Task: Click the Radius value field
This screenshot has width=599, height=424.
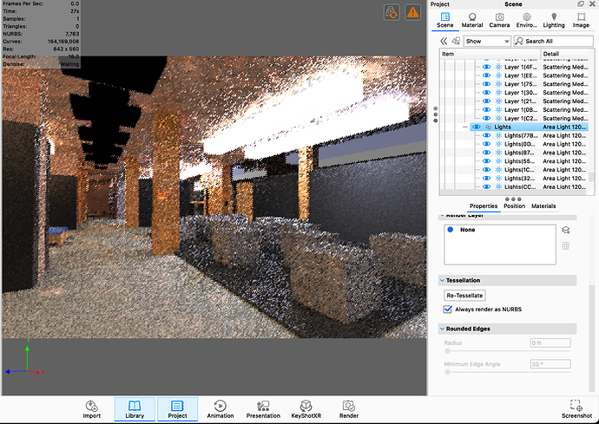Action: click(550, 342)
